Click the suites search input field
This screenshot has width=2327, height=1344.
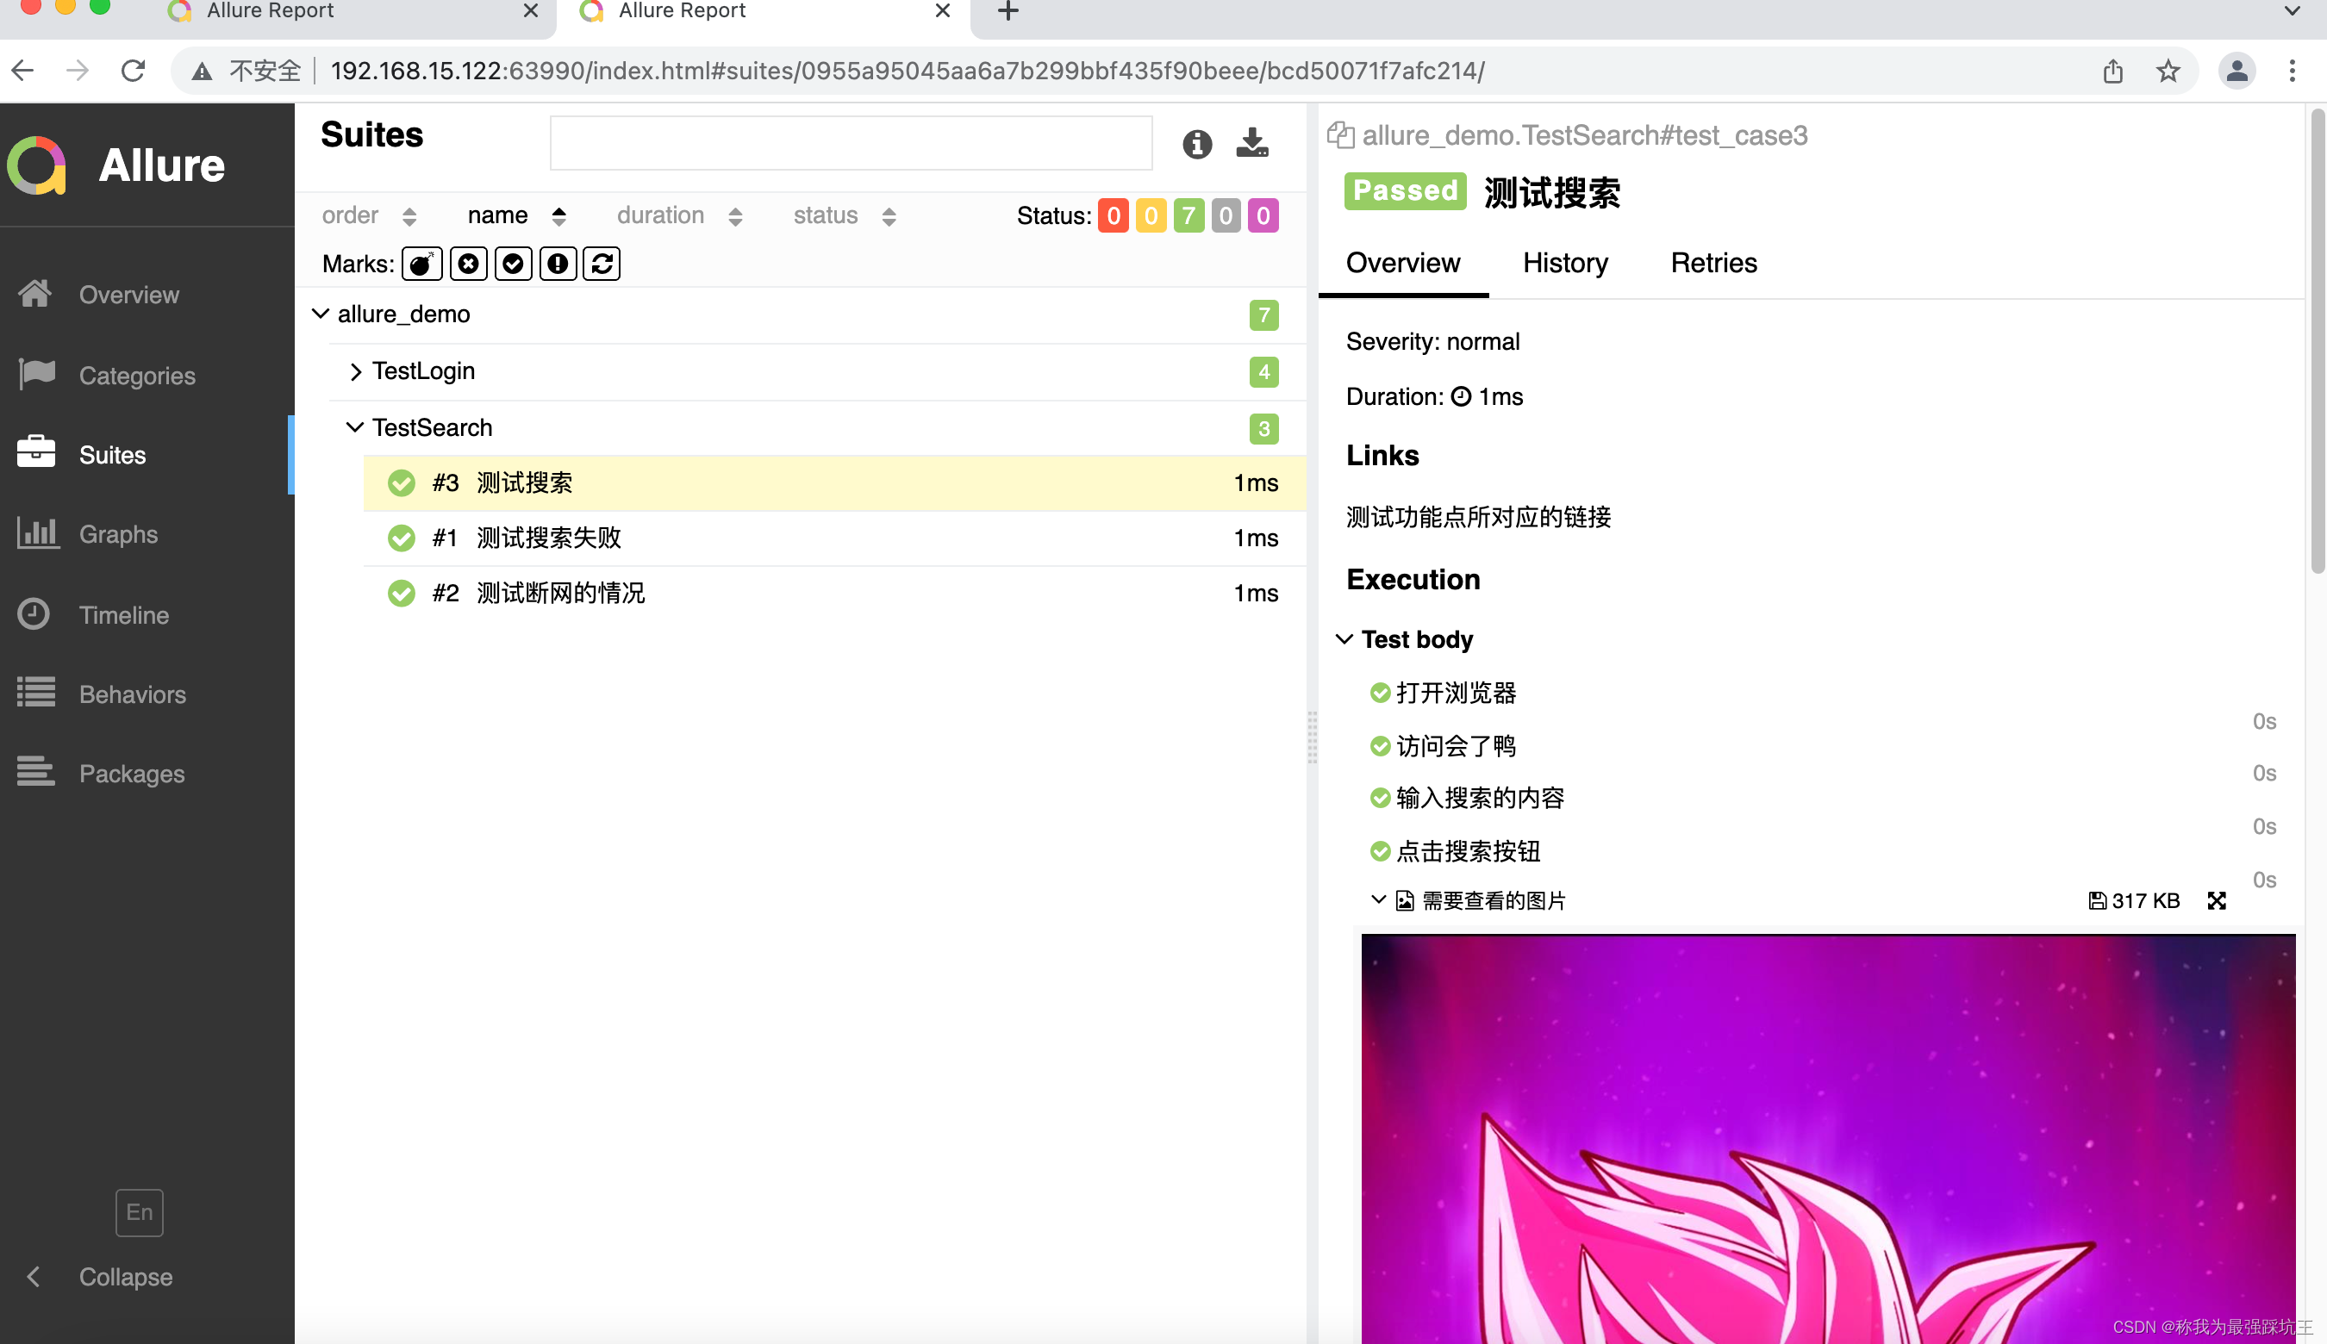click(x=851, y=143)
